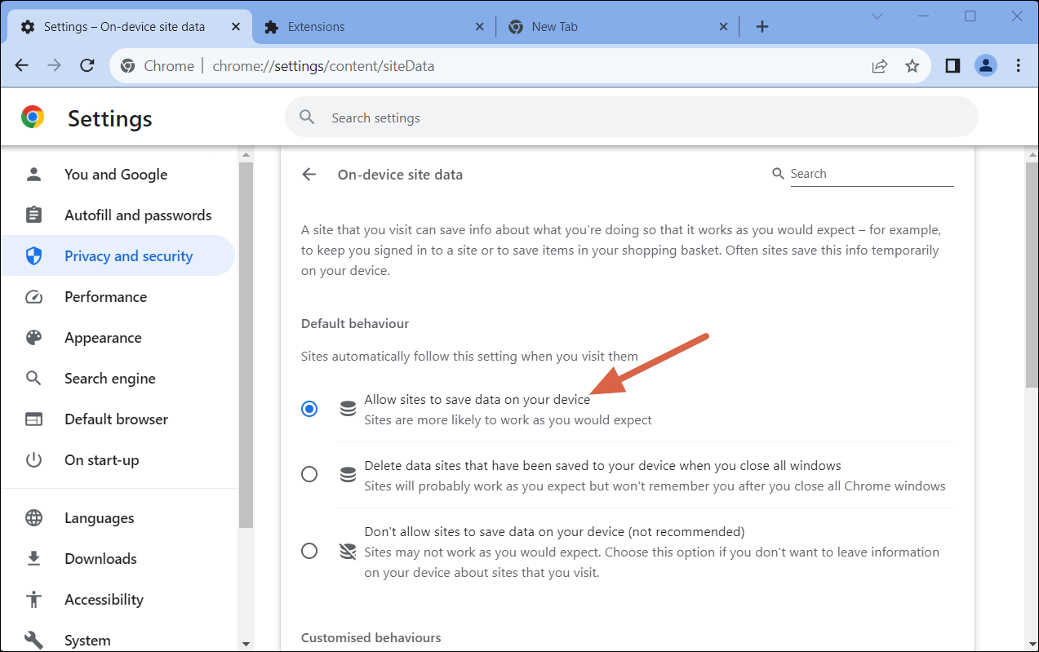The width and height of the screenshot is (1039, 652).
Task: Open Chrome's three-dot menu
Action: click(1018, 65)
